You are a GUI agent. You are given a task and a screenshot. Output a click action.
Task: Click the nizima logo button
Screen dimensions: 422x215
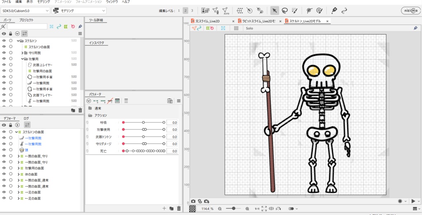(x=410, y=11)
